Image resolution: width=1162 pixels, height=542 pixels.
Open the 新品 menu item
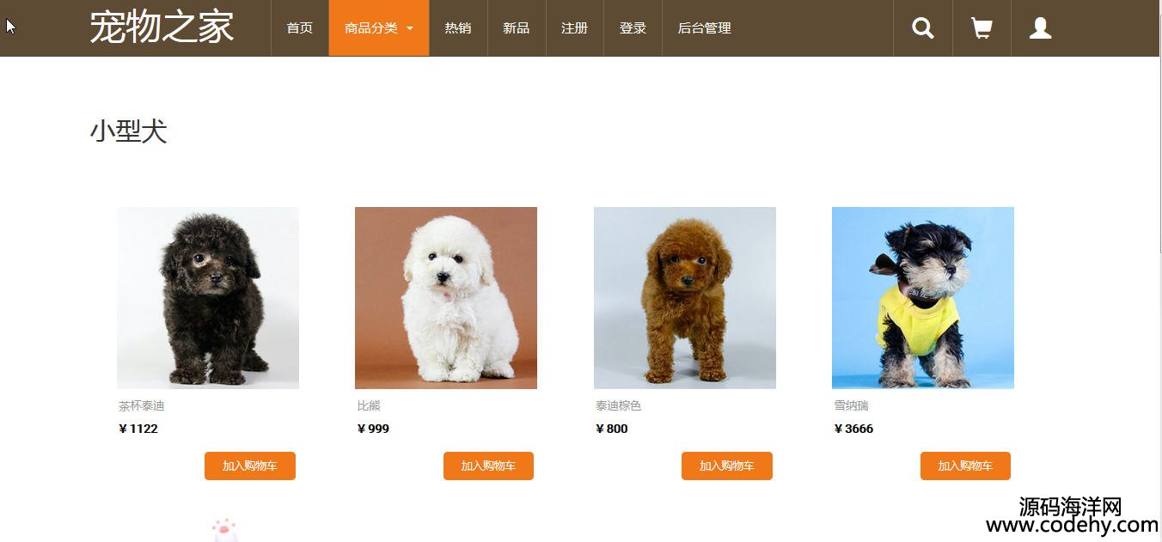517,28
